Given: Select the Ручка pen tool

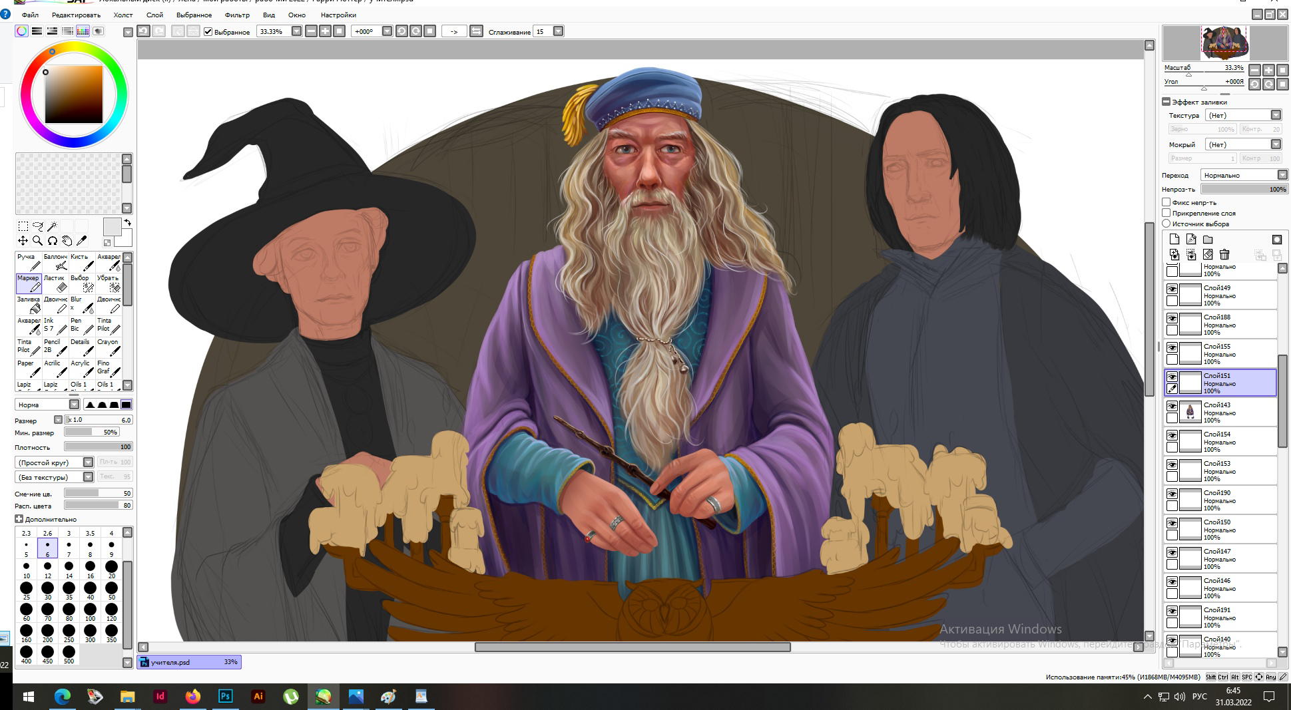Looking at the screenshot, I should tap(29, 262).
